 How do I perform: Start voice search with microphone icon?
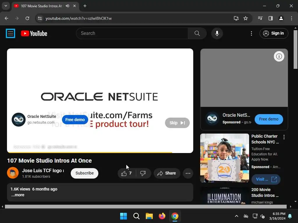[x=217, y=33]
